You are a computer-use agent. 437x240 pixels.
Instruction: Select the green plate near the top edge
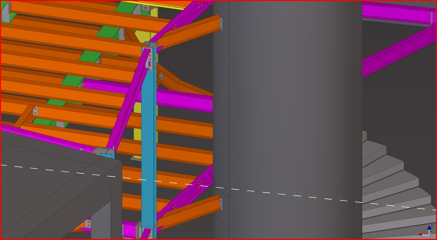coord(126,6)
